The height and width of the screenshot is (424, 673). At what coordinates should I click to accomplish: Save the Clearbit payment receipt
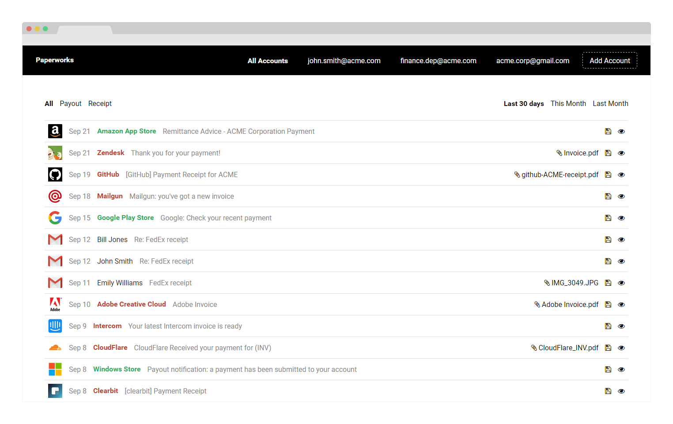tap(608, 391)
